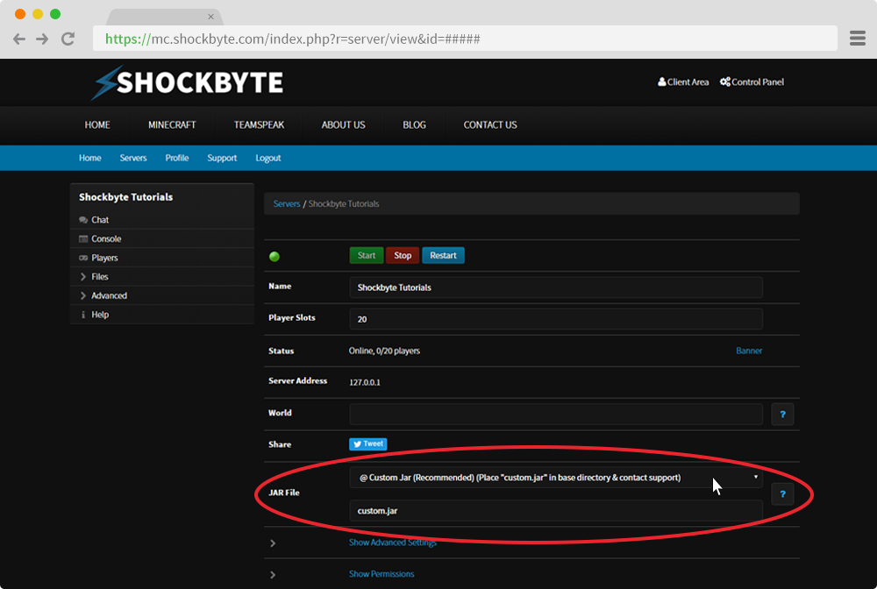Open CONTACT US menu item
The image size is (877, 589).
tap(490, 124)
